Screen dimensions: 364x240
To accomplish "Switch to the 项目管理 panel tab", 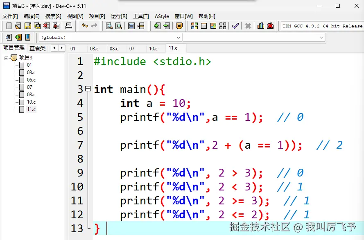I will 14,48.
